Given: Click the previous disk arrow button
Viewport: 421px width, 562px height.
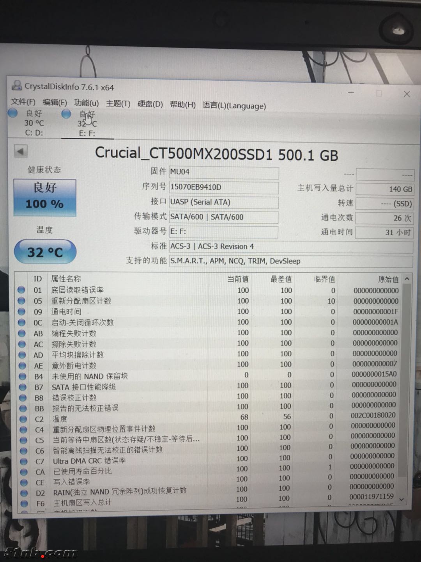Looking at the screenshot, I should point(21,151).
